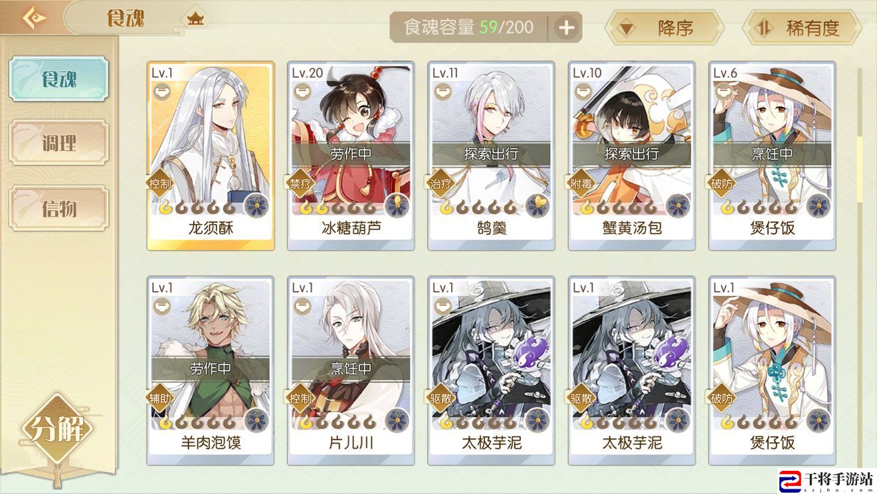Open the 稀有度 sort dropdown

(802, 28)
